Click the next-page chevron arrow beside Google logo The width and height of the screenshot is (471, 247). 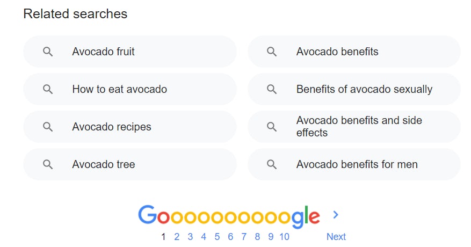(336, 215)
